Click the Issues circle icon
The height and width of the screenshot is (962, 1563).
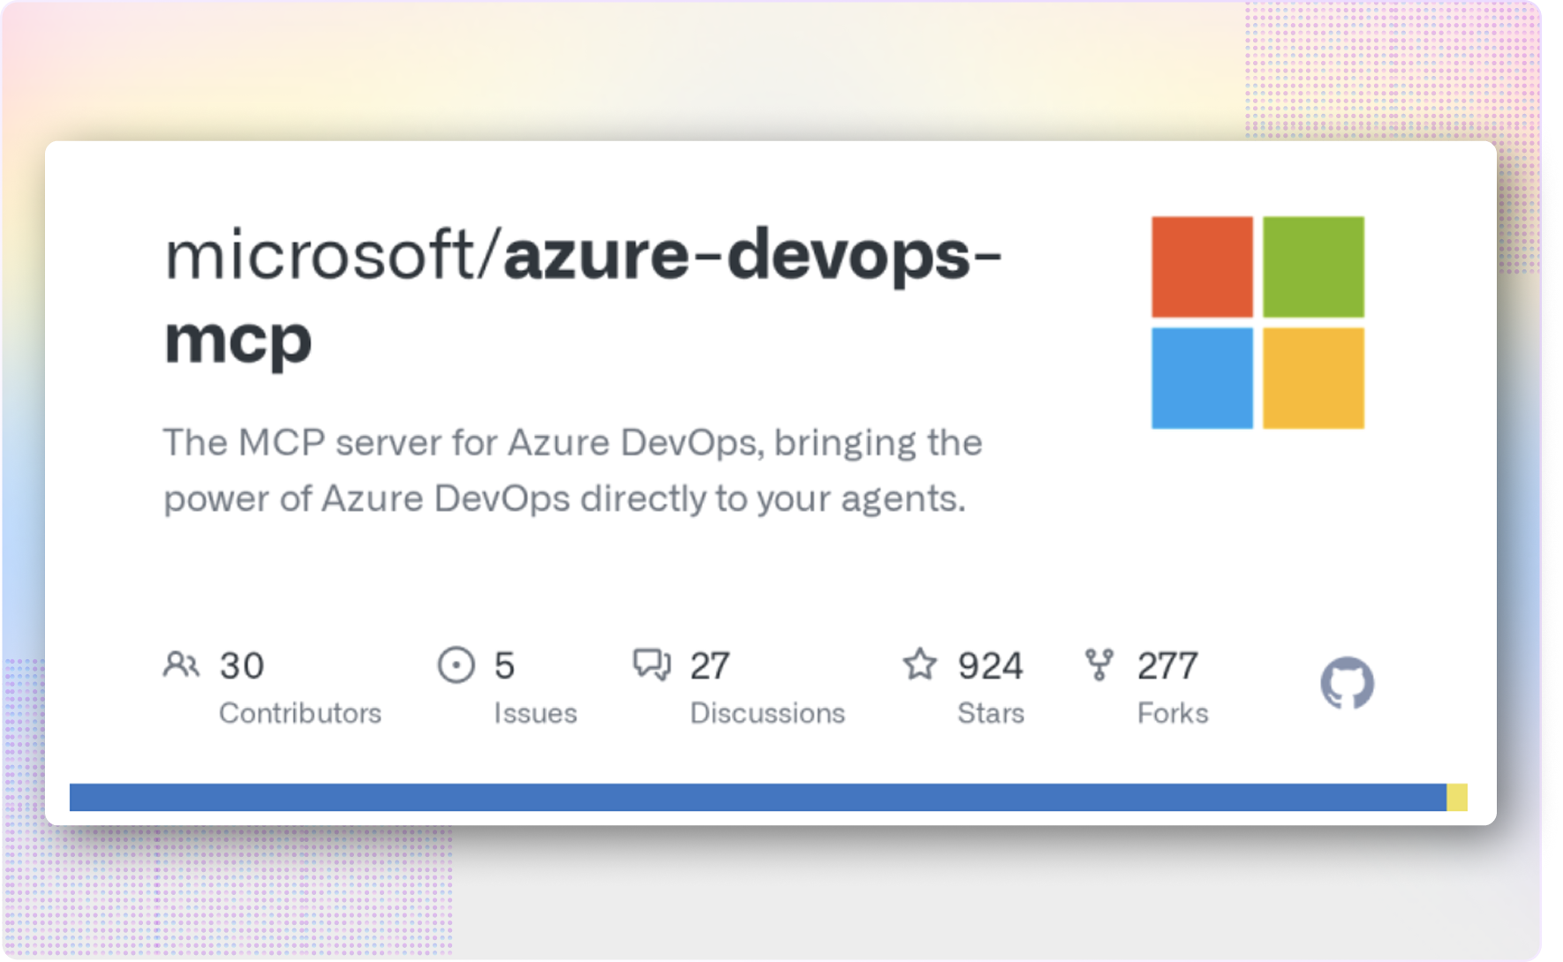pyautogui.click(x=456, y=665)
